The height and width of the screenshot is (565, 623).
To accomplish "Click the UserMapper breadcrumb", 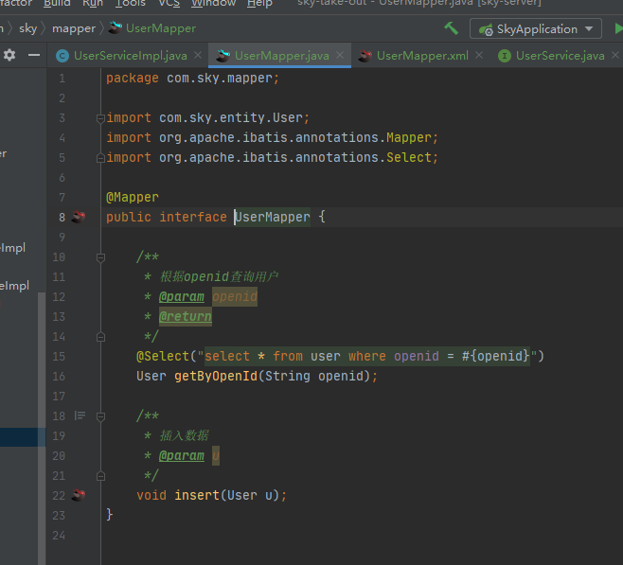I will click(161, 28).
